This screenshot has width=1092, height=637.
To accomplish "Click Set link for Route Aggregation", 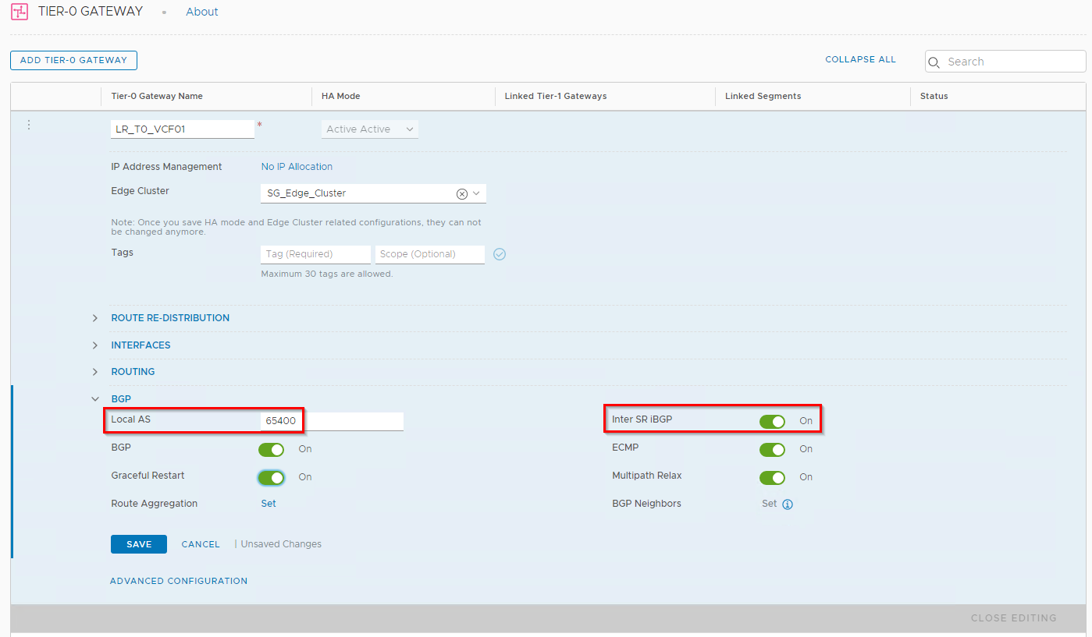I will (x=268, y=504).
